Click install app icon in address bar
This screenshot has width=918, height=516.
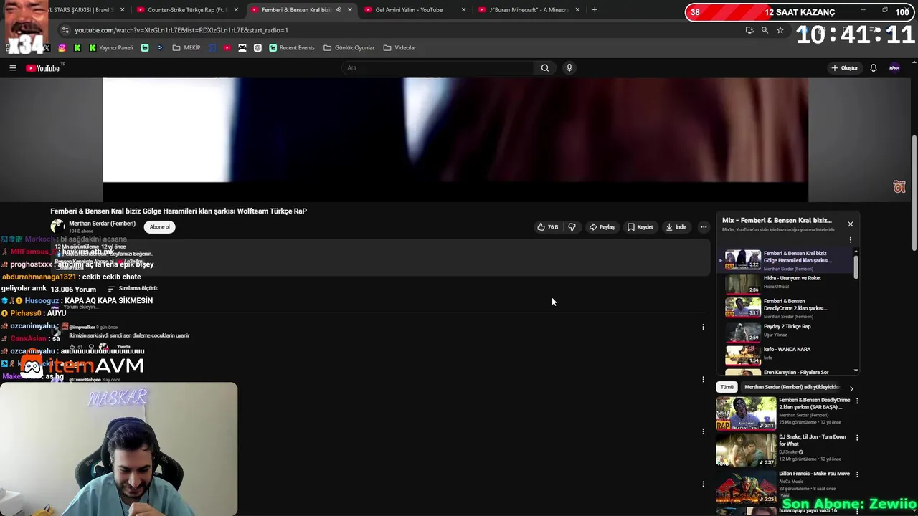point(749,30)
